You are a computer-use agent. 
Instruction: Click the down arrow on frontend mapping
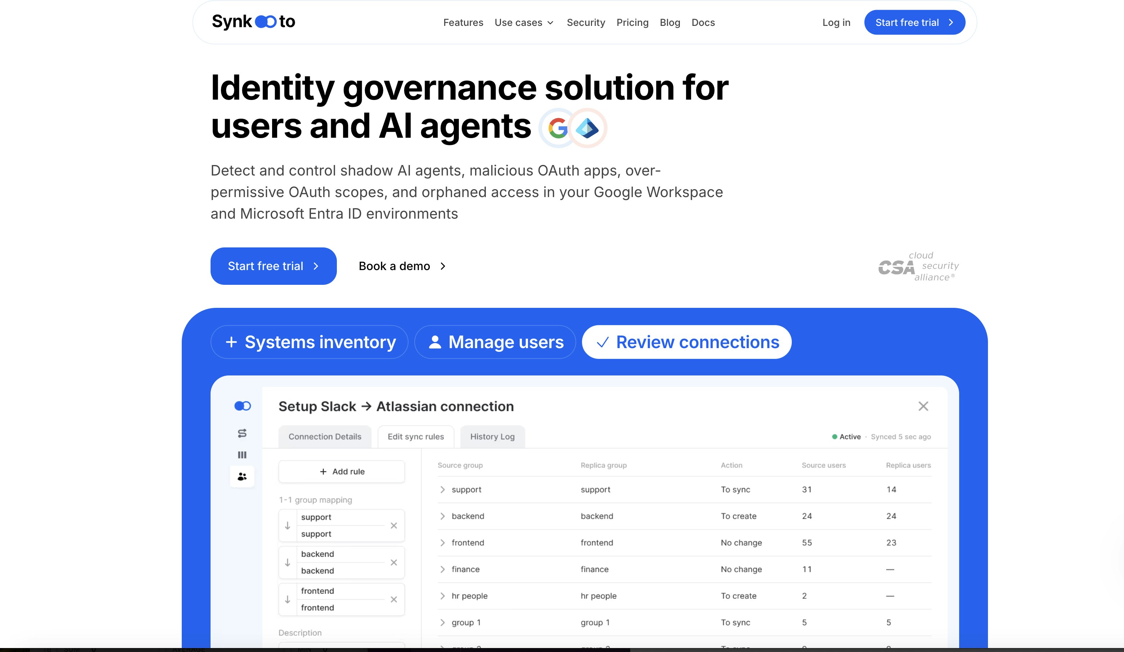point(288,600)
